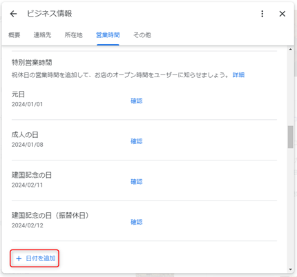Go back with the left arrow icon
297x277 pixels.
pyautogui.click(x=14, y=14)
